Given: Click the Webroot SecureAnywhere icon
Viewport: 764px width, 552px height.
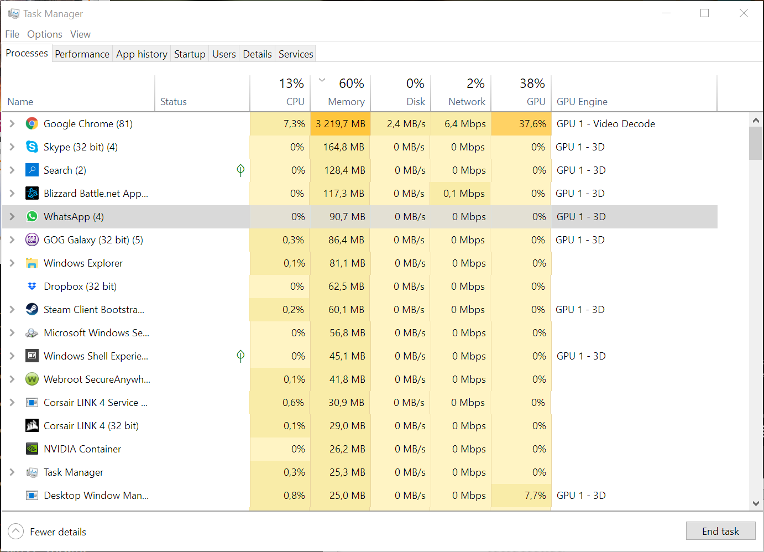Looking at the screenshot, I should coord(32,379).
